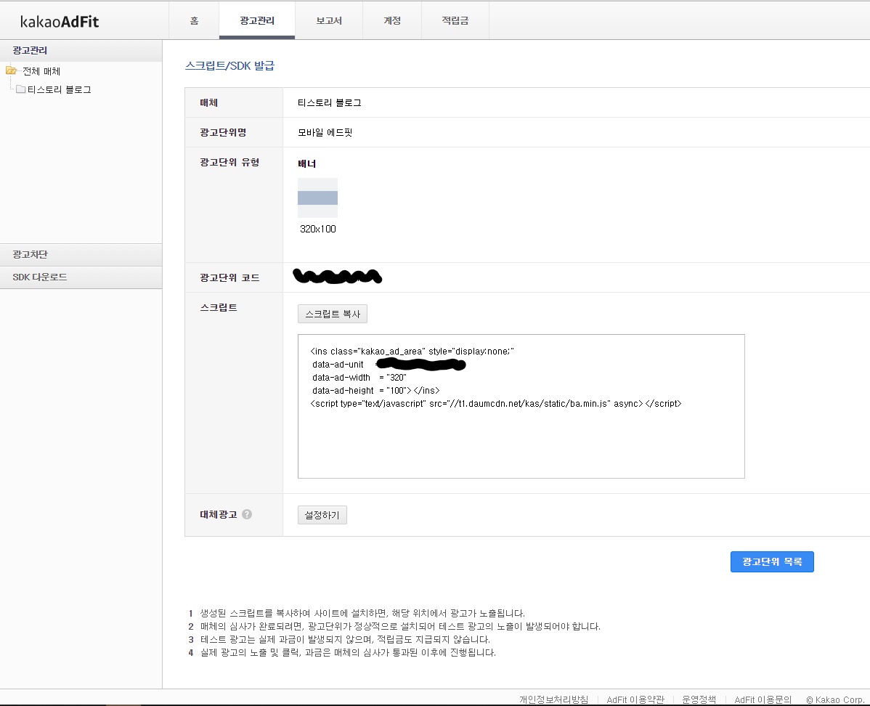
Task: Open the 개인정보처리방침 footer link
Action: [x=553, y=699]
